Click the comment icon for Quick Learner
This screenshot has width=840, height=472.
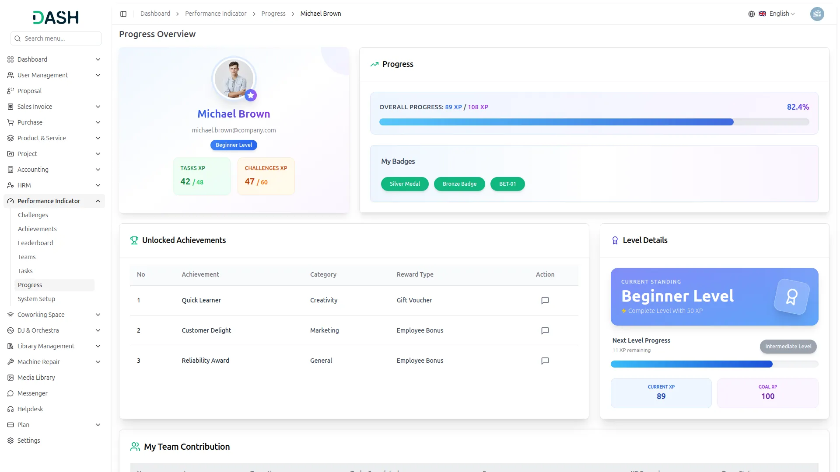545,301
